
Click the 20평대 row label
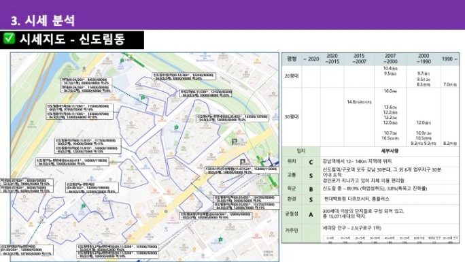point(292,76)
